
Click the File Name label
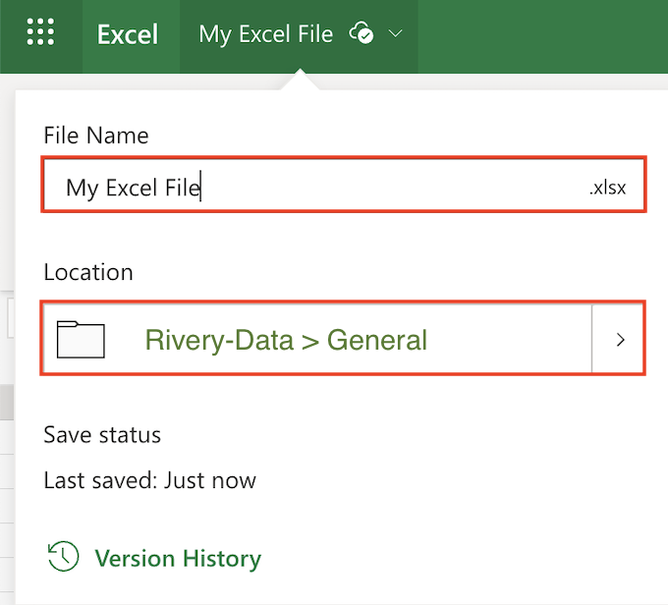coord(96,136)
